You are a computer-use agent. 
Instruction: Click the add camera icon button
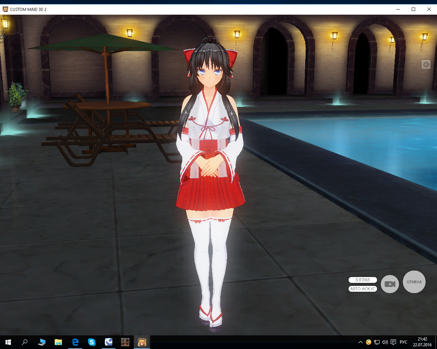click(390, 284)
